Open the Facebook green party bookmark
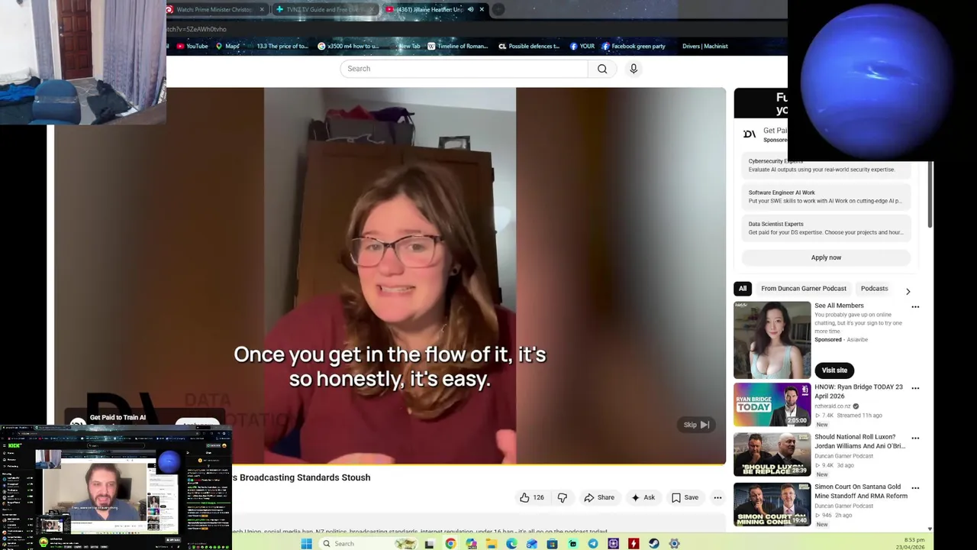The width and height of the screenshot is (977, 550). (634, 46)
